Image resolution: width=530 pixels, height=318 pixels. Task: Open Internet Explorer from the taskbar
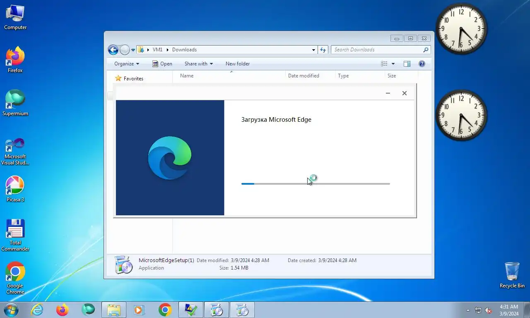pyautogui.click(x=37, y=310)
